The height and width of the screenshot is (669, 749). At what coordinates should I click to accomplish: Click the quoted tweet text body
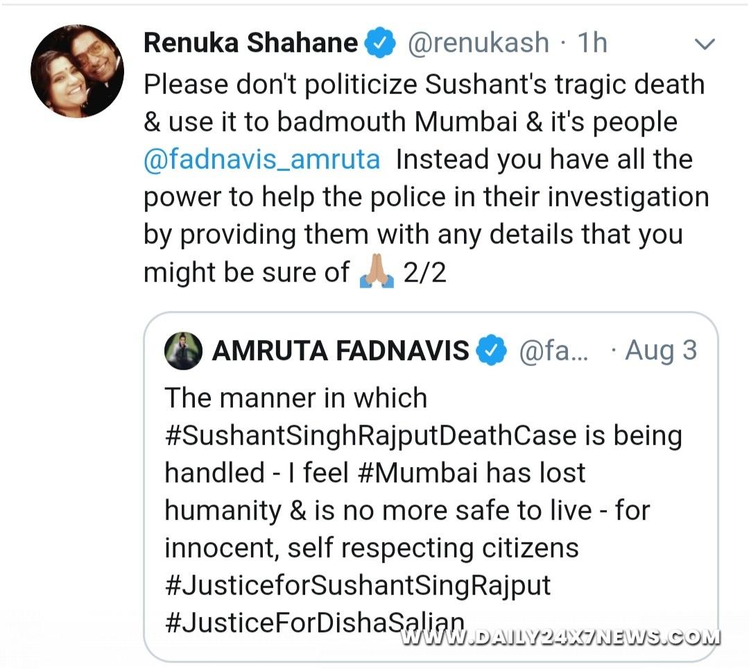tap(423, 510)
